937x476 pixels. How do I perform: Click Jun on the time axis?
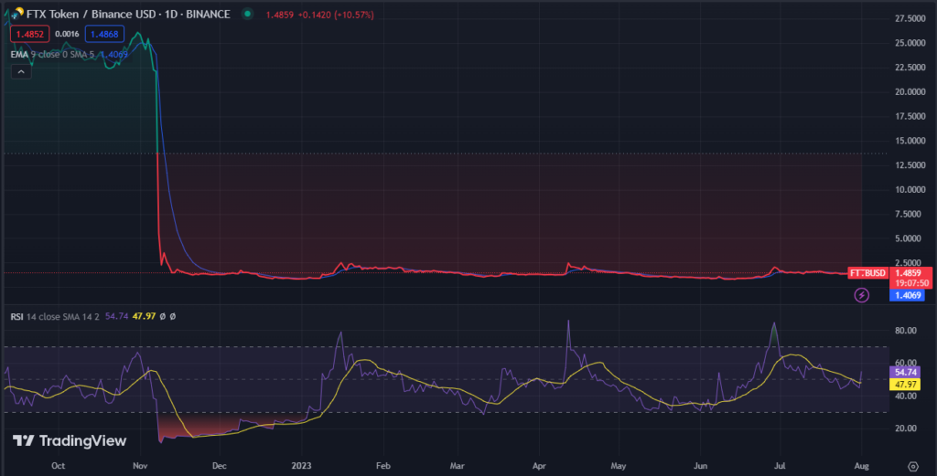(700, 466)
